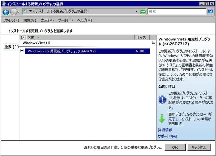
Task: Minimize the update selection window
Action: pos(202,4)
